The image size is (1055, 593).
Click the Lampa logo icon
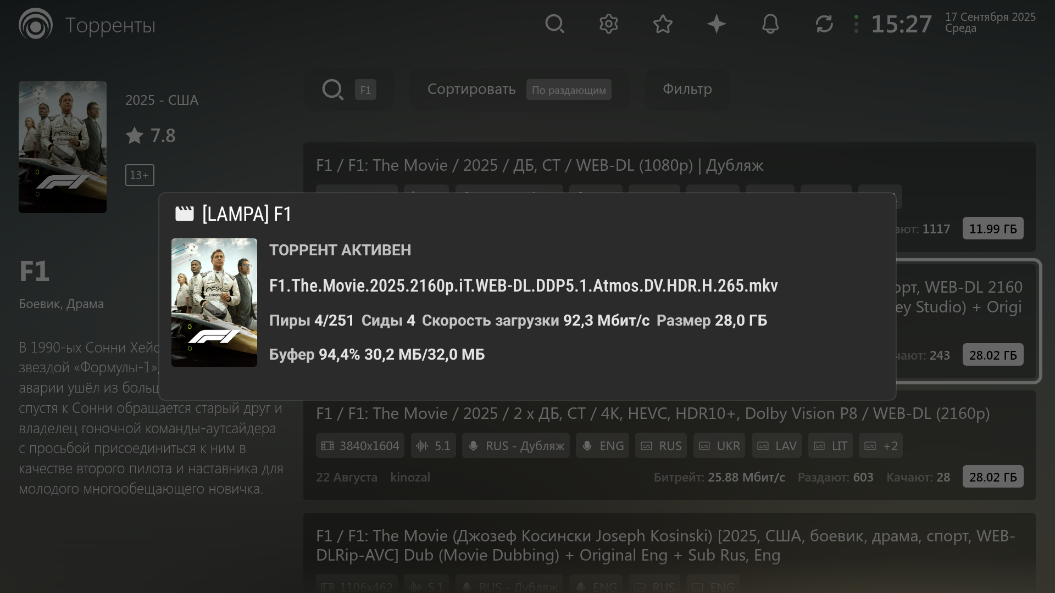click(36, 24)
